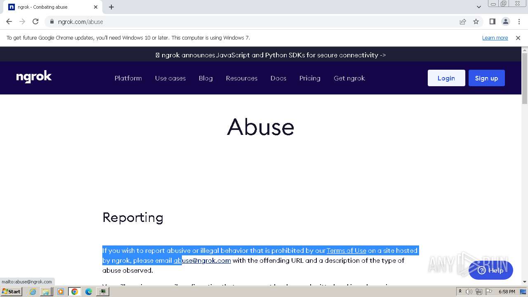Open the Chrome side panel
Image resolution: width=528 pixels, height=297 pixels.
(x=493, y=21)
